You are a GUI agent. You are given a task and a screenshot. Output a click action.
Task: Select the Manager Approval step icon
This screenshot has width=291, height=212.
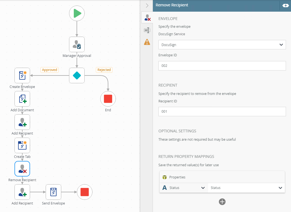click(77, 44)
